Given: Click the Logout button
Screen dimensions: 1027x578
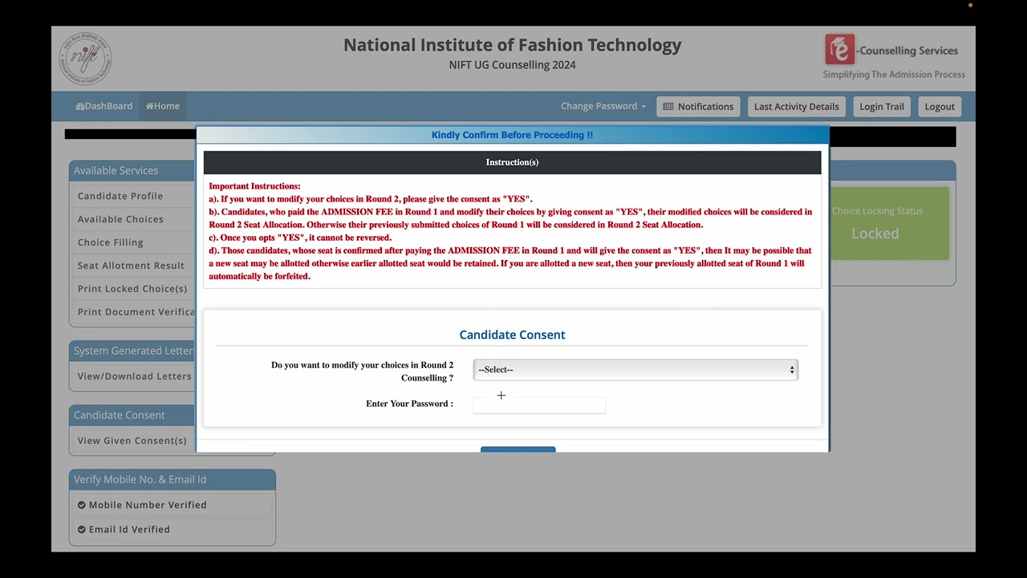Looking at the screenshot, I should (x=940, y=107).
